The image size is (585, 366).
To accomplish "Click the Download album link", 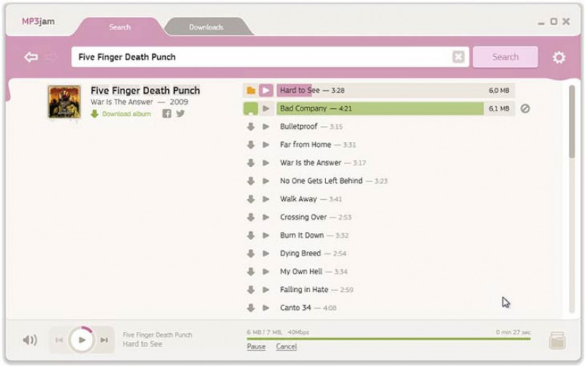I will [x=127, y=114].
